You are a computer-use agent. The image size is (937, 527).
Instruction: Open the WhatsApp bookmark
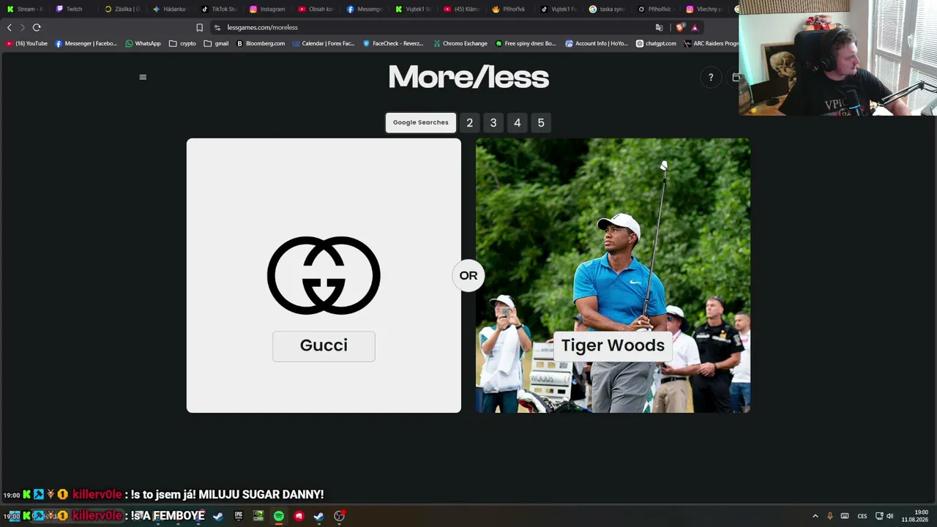click(x=143, y=43)
